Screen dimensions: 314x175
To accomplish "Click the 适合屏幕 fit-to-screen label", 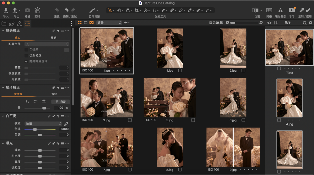I will 216,23.
